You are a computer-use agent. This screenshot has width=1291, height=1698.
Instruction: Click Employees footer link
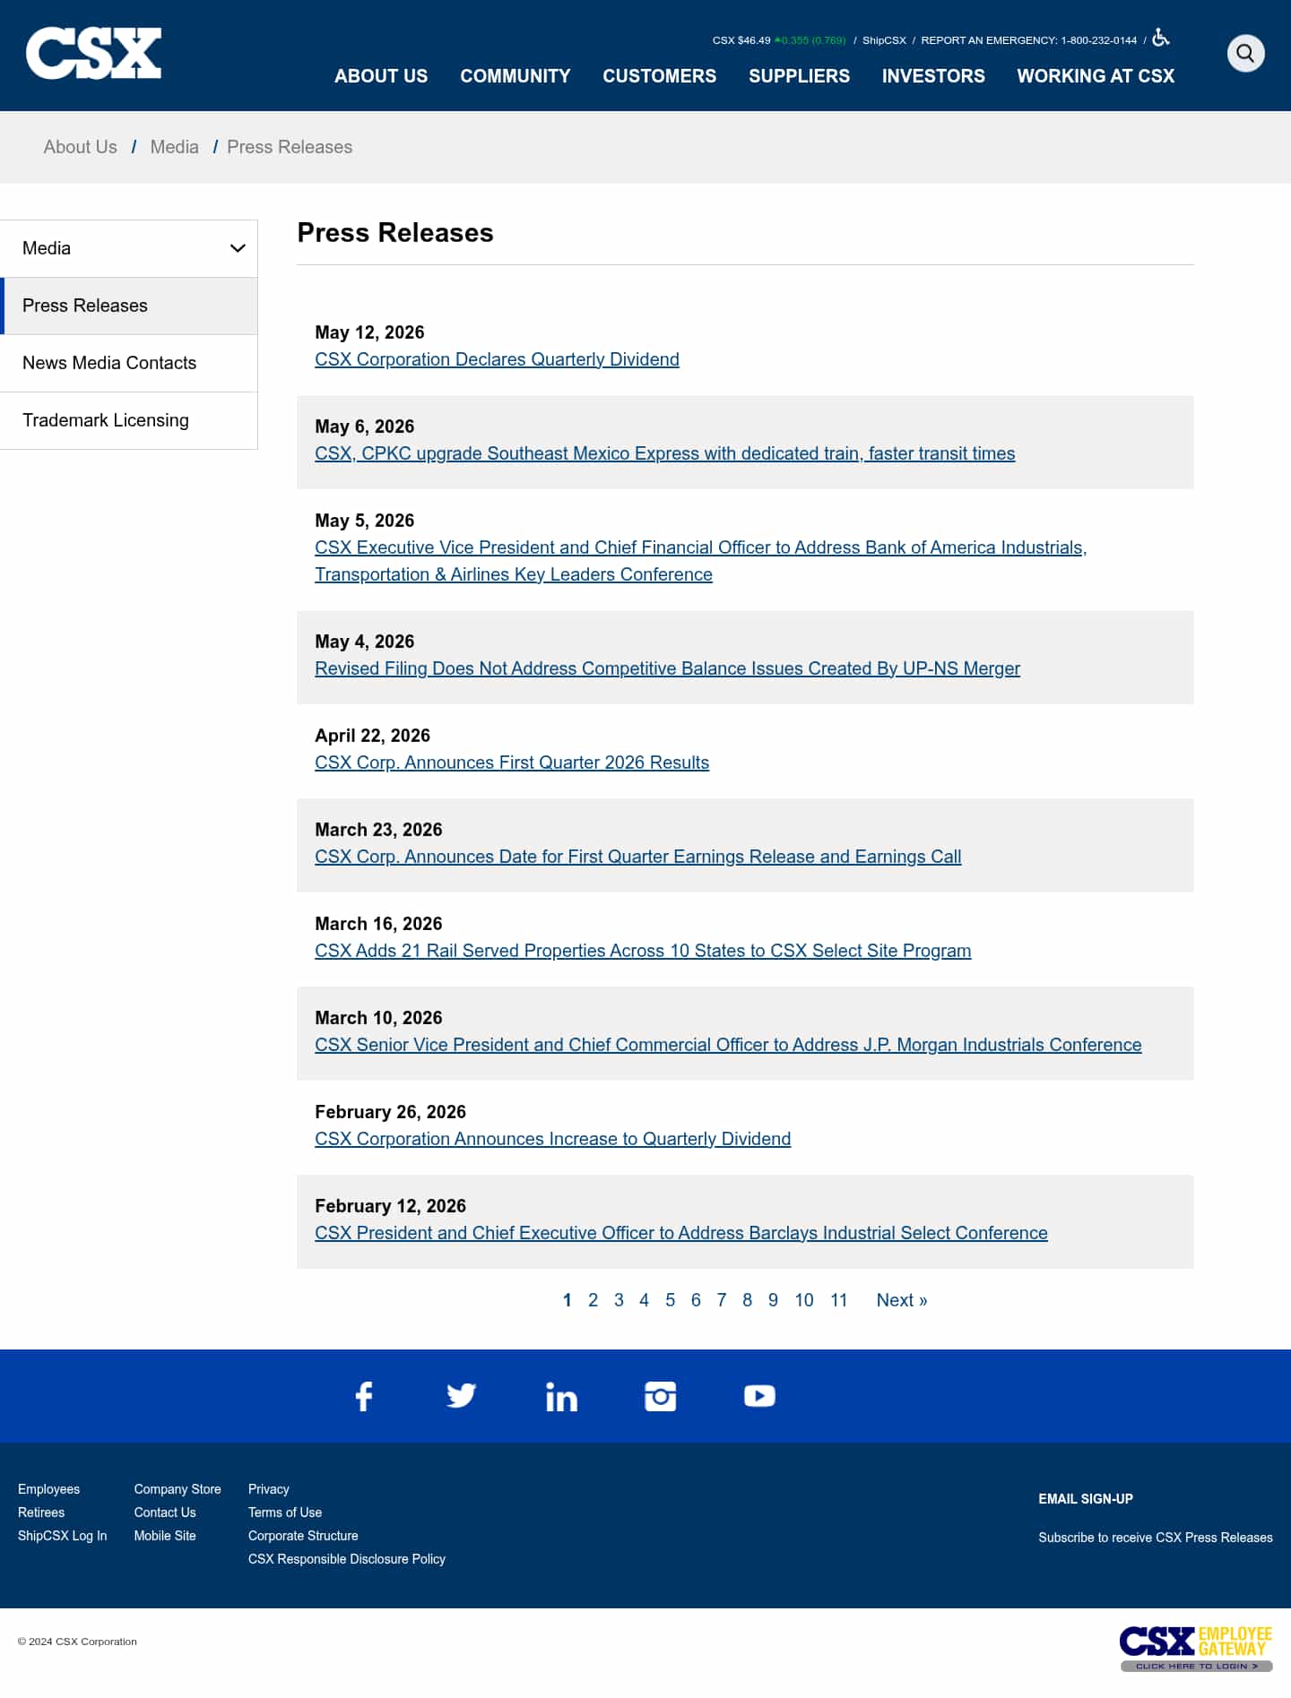click(x=48, y=1489)
